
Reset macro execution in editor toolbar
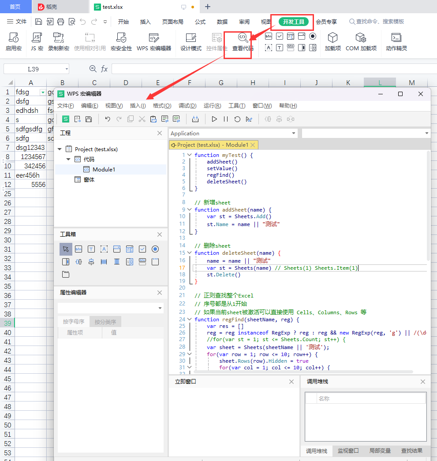(x=237, y=119)
